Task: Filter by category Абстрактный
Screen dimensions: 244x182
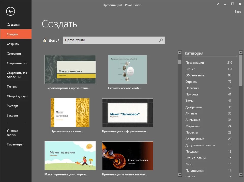Action: (208, 139)
